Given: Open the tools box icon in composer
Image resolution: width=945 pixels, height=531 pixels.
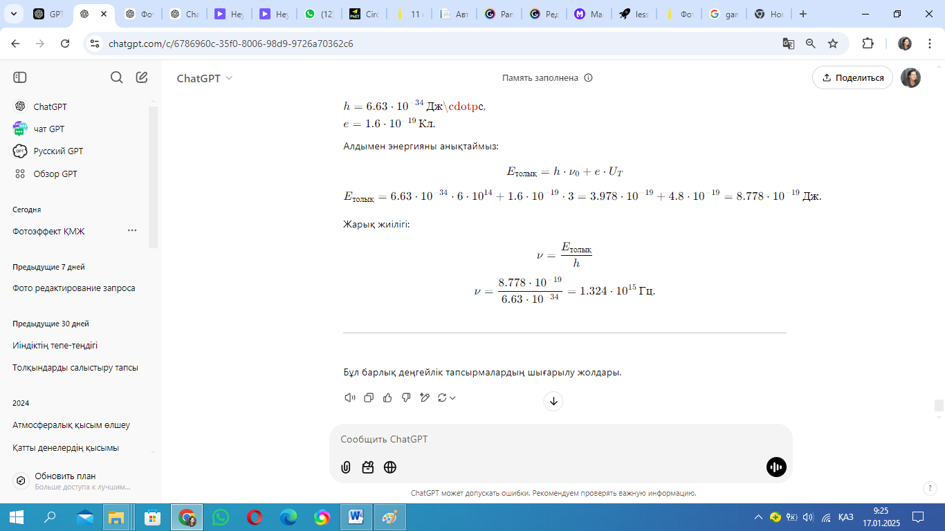Looking at the screenshot, I should [368, 467].
